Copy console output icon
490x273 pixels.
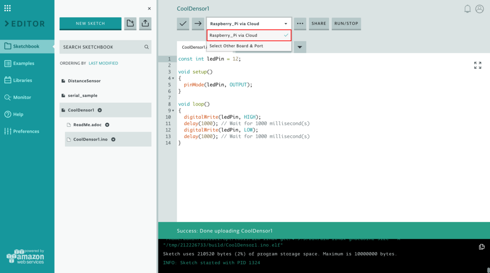pyautogui.click(x=481, y=247)
